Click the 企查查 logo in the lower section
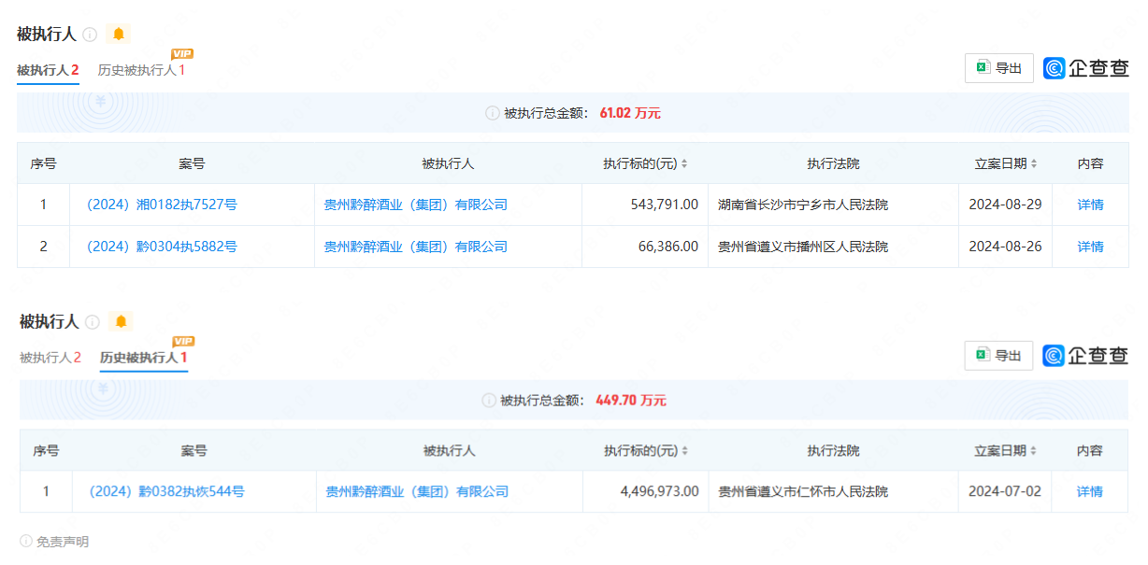Screen dimensions: 1148x565 (x=1086, y=356)
